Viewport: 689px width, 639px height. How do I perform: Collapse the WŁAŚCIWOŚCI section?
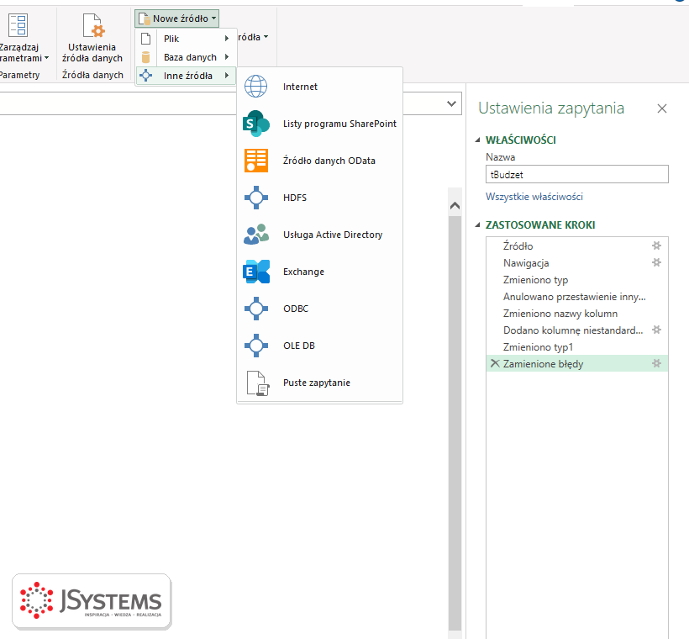(478, 140)
